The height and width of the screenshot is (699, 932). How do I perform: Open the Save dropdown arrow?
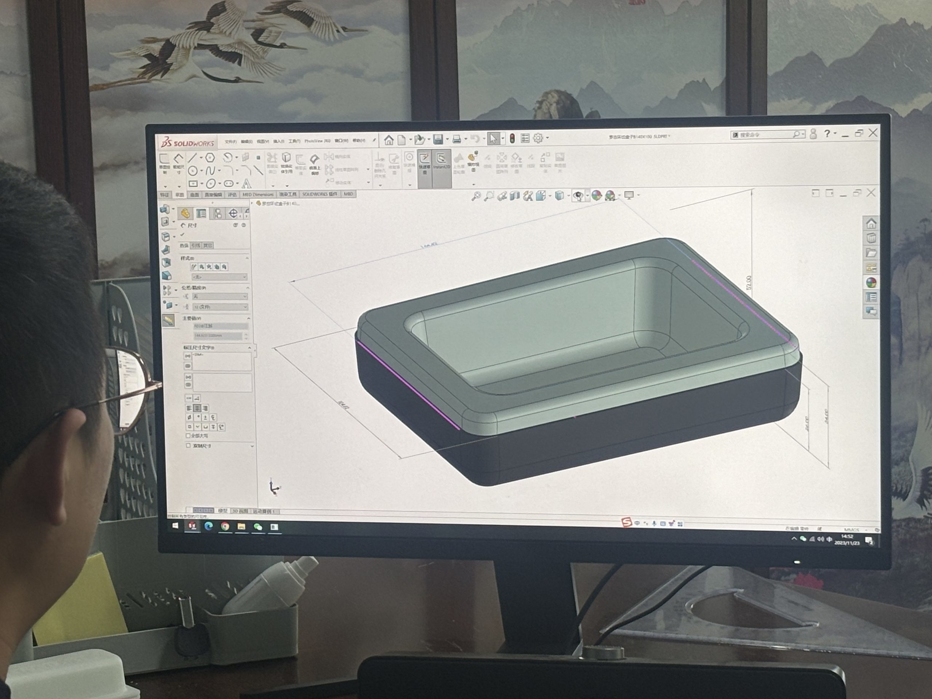(x=447, y=139)
